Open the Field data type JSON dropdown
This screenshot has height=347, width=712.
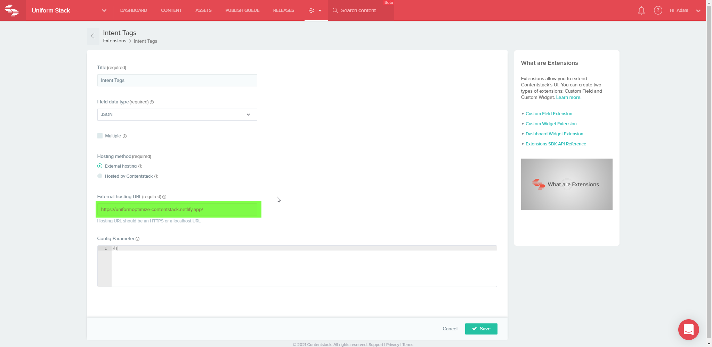point(177,115)
